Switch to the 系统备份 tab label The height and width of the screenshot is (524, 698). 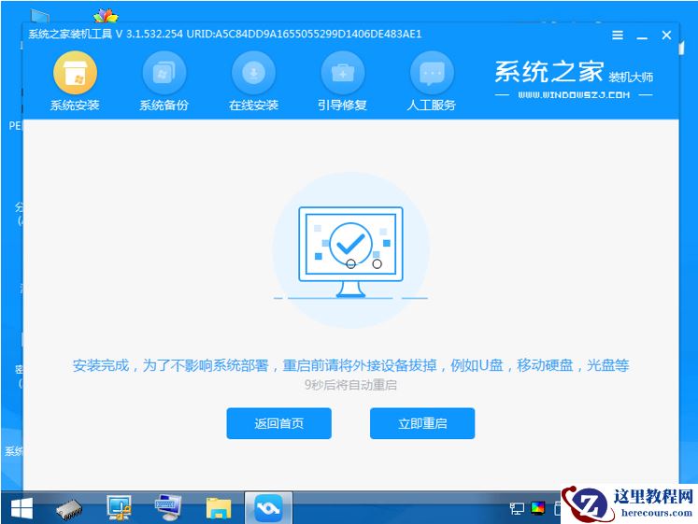pos(164,106)
